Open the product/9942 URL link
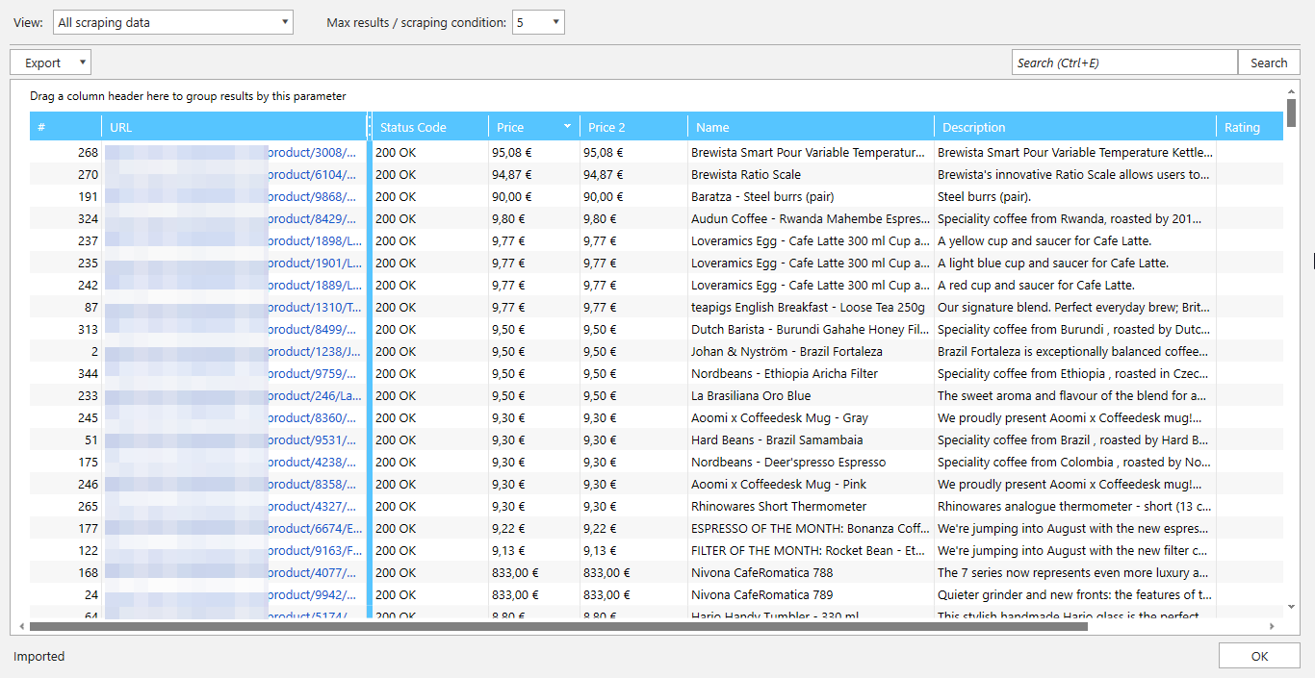This screenshot has width=1315, height=678. (313, 594)
